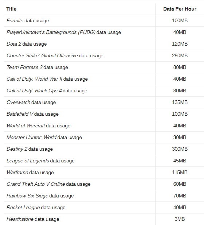Select Monster Hunter: World data usage
Image resolution: width=207 pixels, height=227 pixels.
(44, 137)
